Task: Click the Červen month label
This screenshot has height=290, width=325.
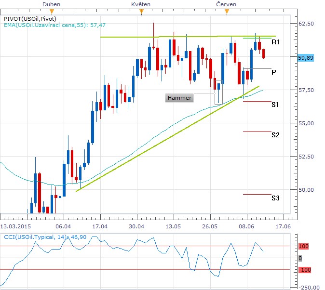Action: [226, 4]
